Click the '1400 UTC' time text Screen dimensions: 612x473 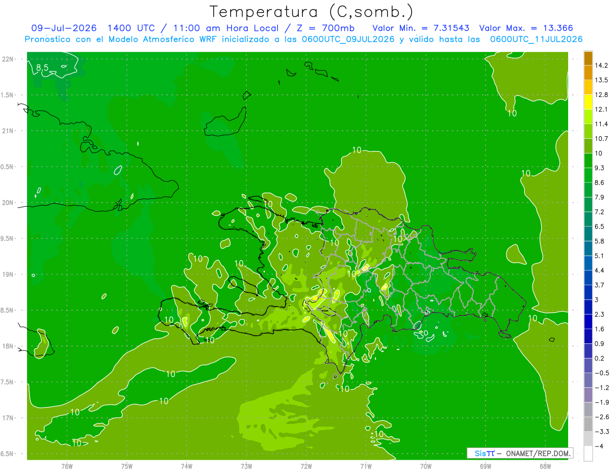coord(132,28)
